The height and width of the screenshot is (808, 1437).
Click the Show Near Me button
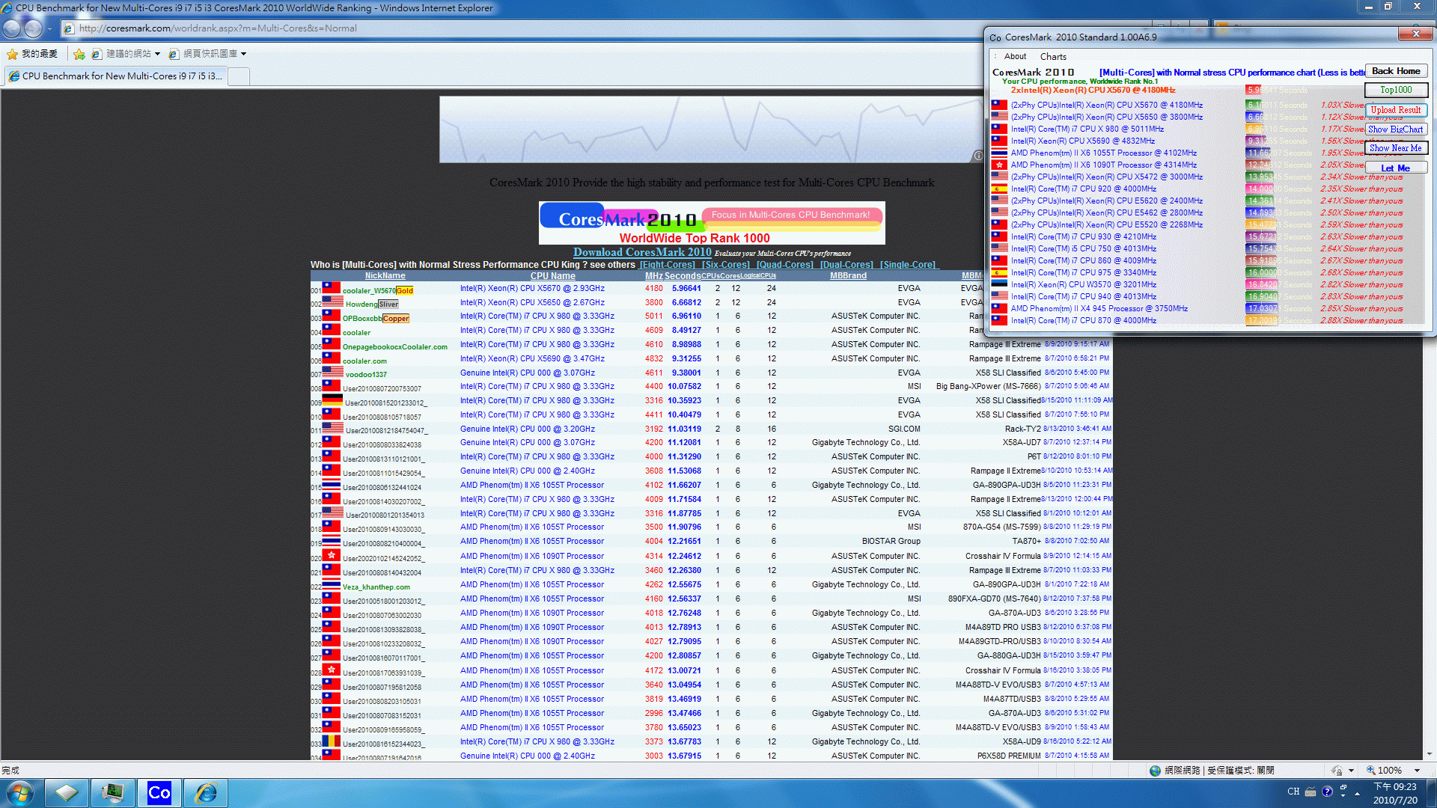(1396, 148)
